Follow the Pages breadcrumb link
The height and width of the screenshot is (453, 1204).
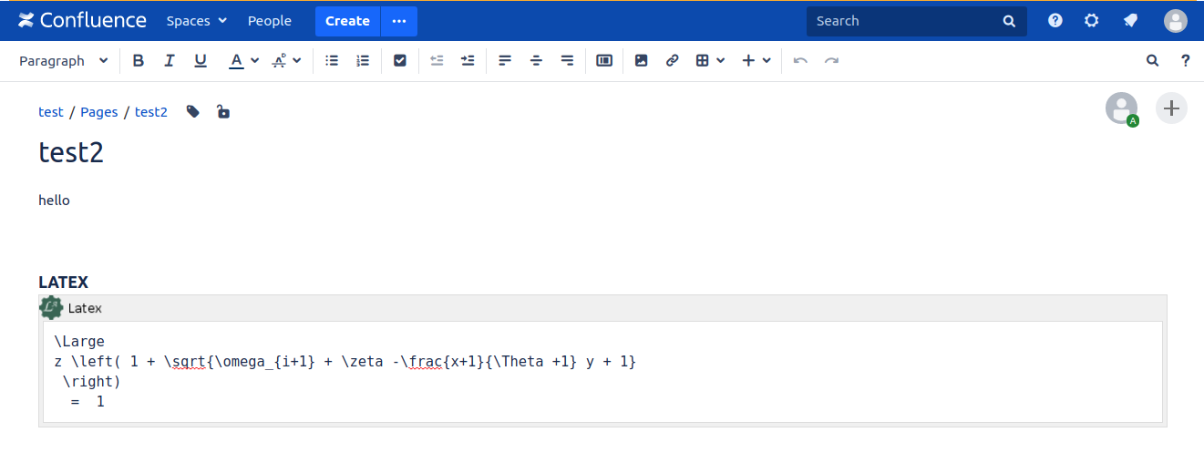click(x=99, y=112)
